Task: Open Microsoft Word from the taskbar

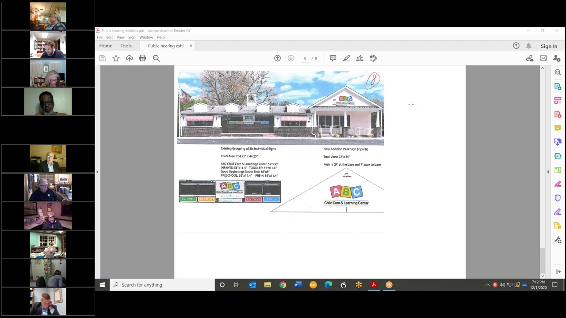Action: (298, 285)
